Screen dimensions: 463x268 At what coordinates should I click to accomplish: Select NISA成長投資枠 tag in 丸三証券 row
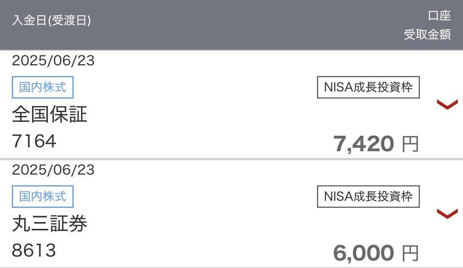[x=368, y=196]
